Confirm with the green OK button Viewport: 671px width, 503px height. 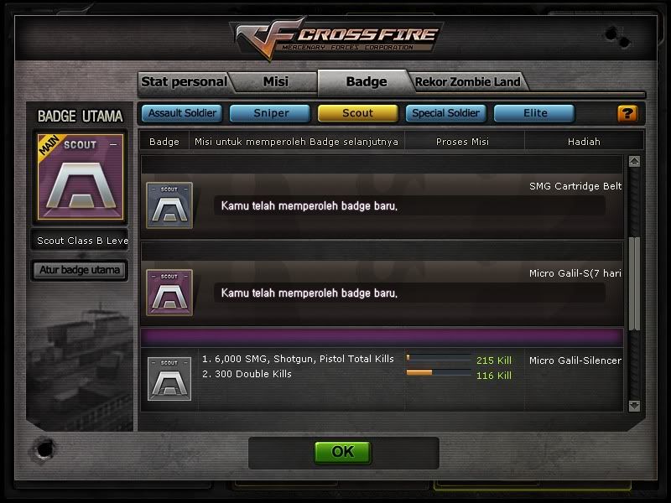click(342, 452)
